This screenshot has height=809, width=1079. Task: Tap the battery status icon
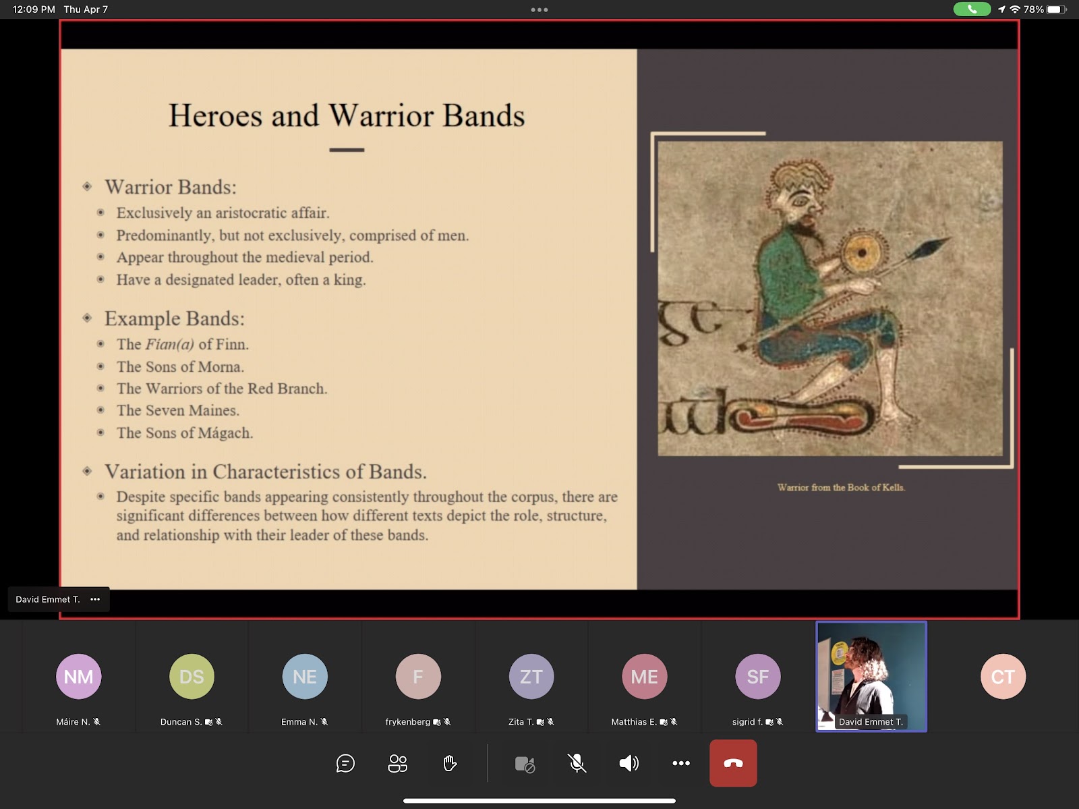tap(1056, 9)
